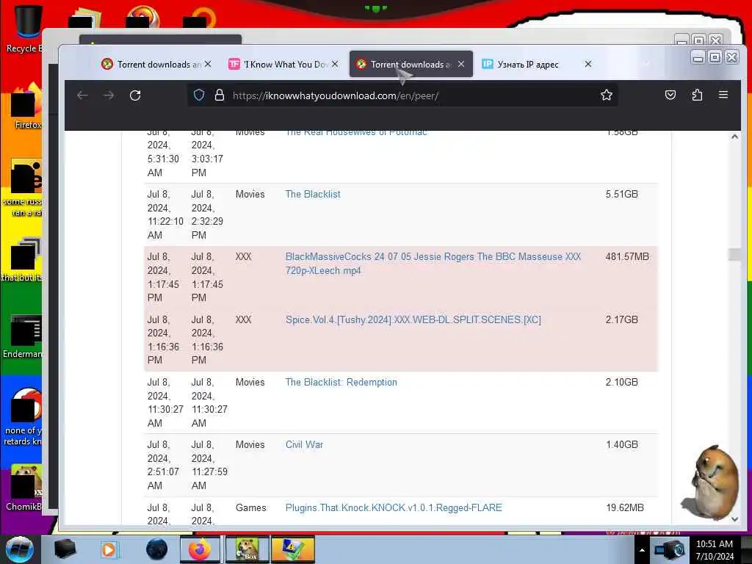
Task: Click the camera icon in system tray
Action: 670,549
